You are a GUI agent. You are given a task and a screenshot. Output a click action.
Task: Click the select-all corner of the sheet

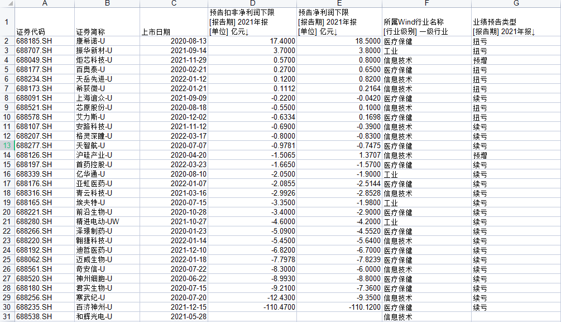7,3
